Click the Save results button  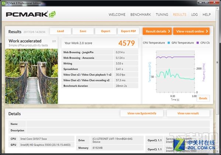click(x=83, y=31)
